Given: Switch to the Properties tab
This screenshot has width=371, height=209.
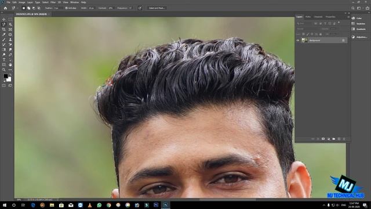Looking at the screenshot, I should click(330, 17).
